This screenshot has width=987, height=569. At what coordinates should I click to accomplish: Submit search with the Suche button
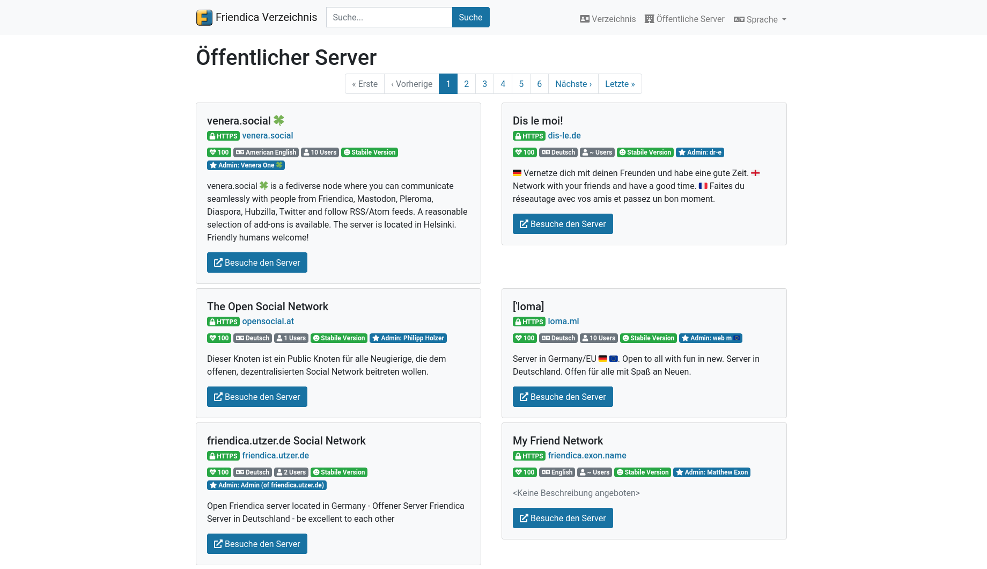(470, 17)
